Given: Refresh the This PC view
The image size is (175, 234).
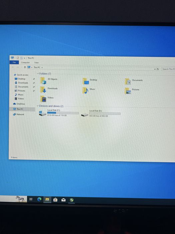Looking at the screenshot, I should coord(158,69).
